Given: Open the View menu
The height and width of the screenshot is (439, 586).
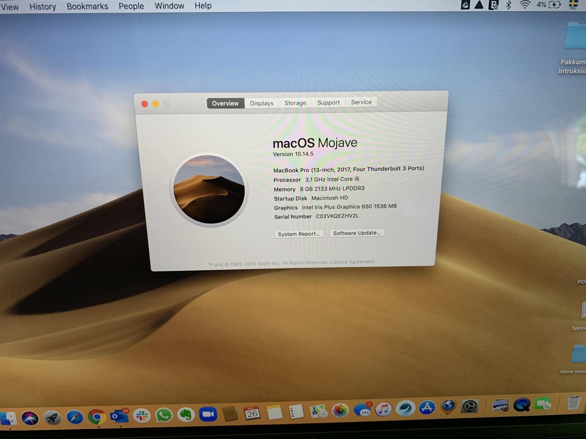Looking at the screenshot, I should 9,7.
